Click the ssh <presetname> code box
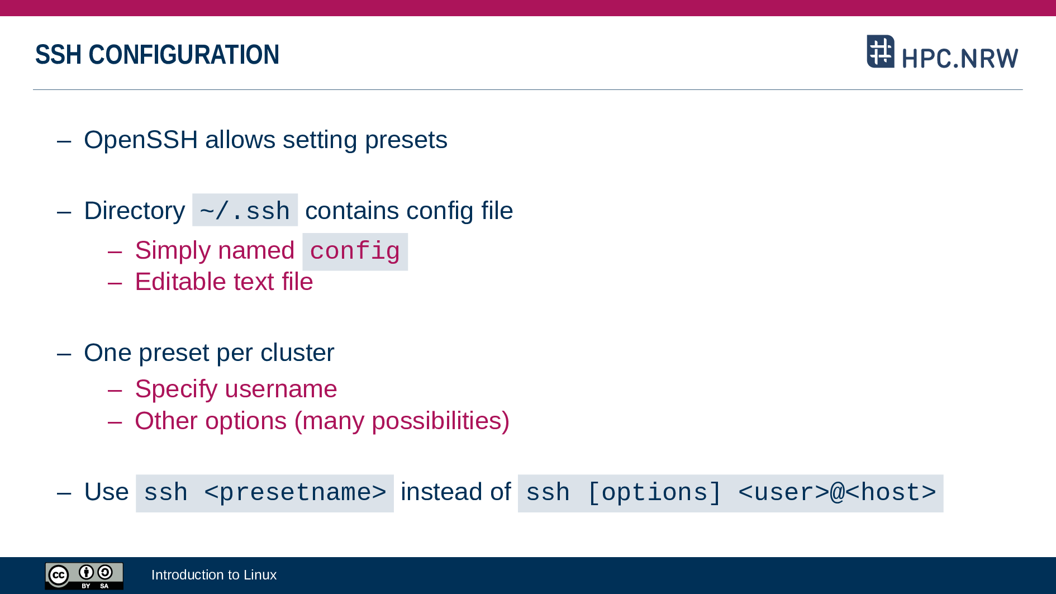 coord(265,493)
